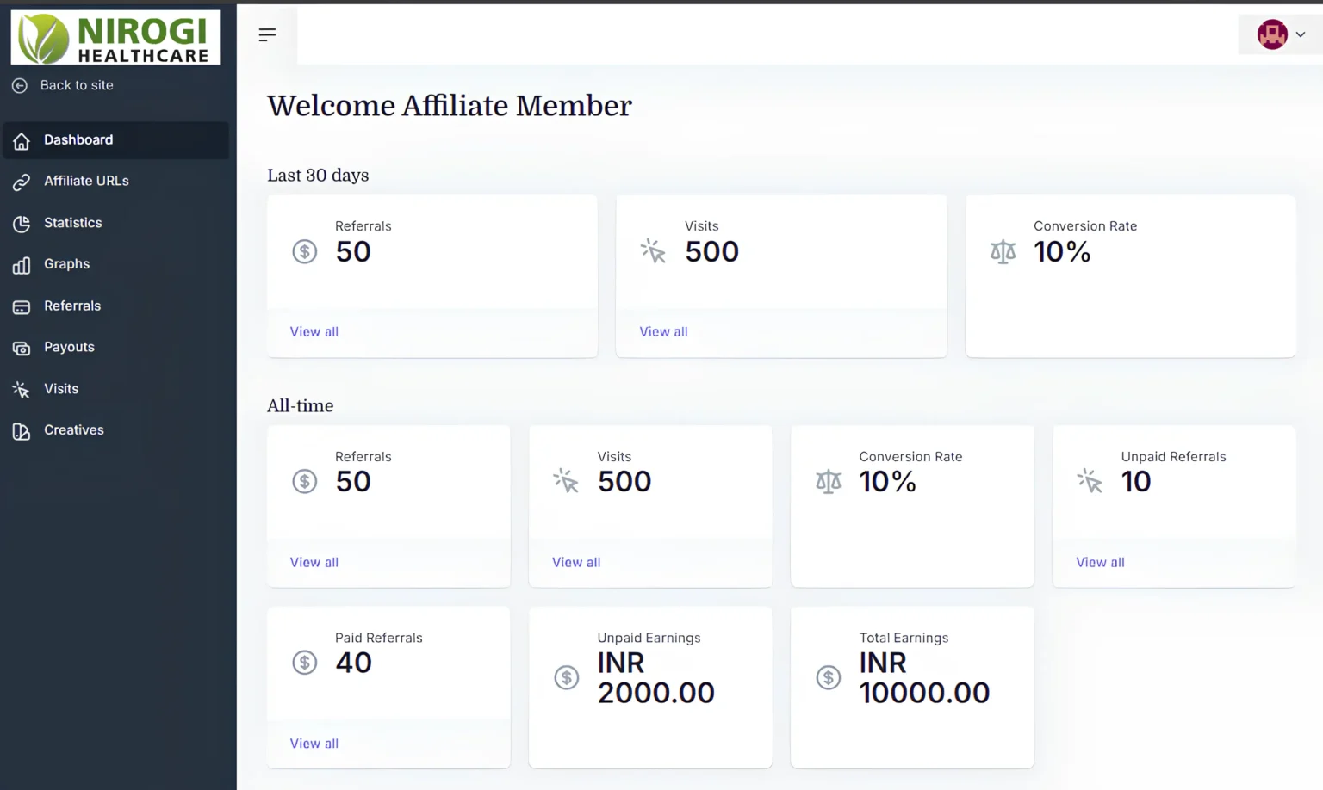1323x790 pixels.
Task: Click the Graphs bar chart icon
Action: [22, 265]
